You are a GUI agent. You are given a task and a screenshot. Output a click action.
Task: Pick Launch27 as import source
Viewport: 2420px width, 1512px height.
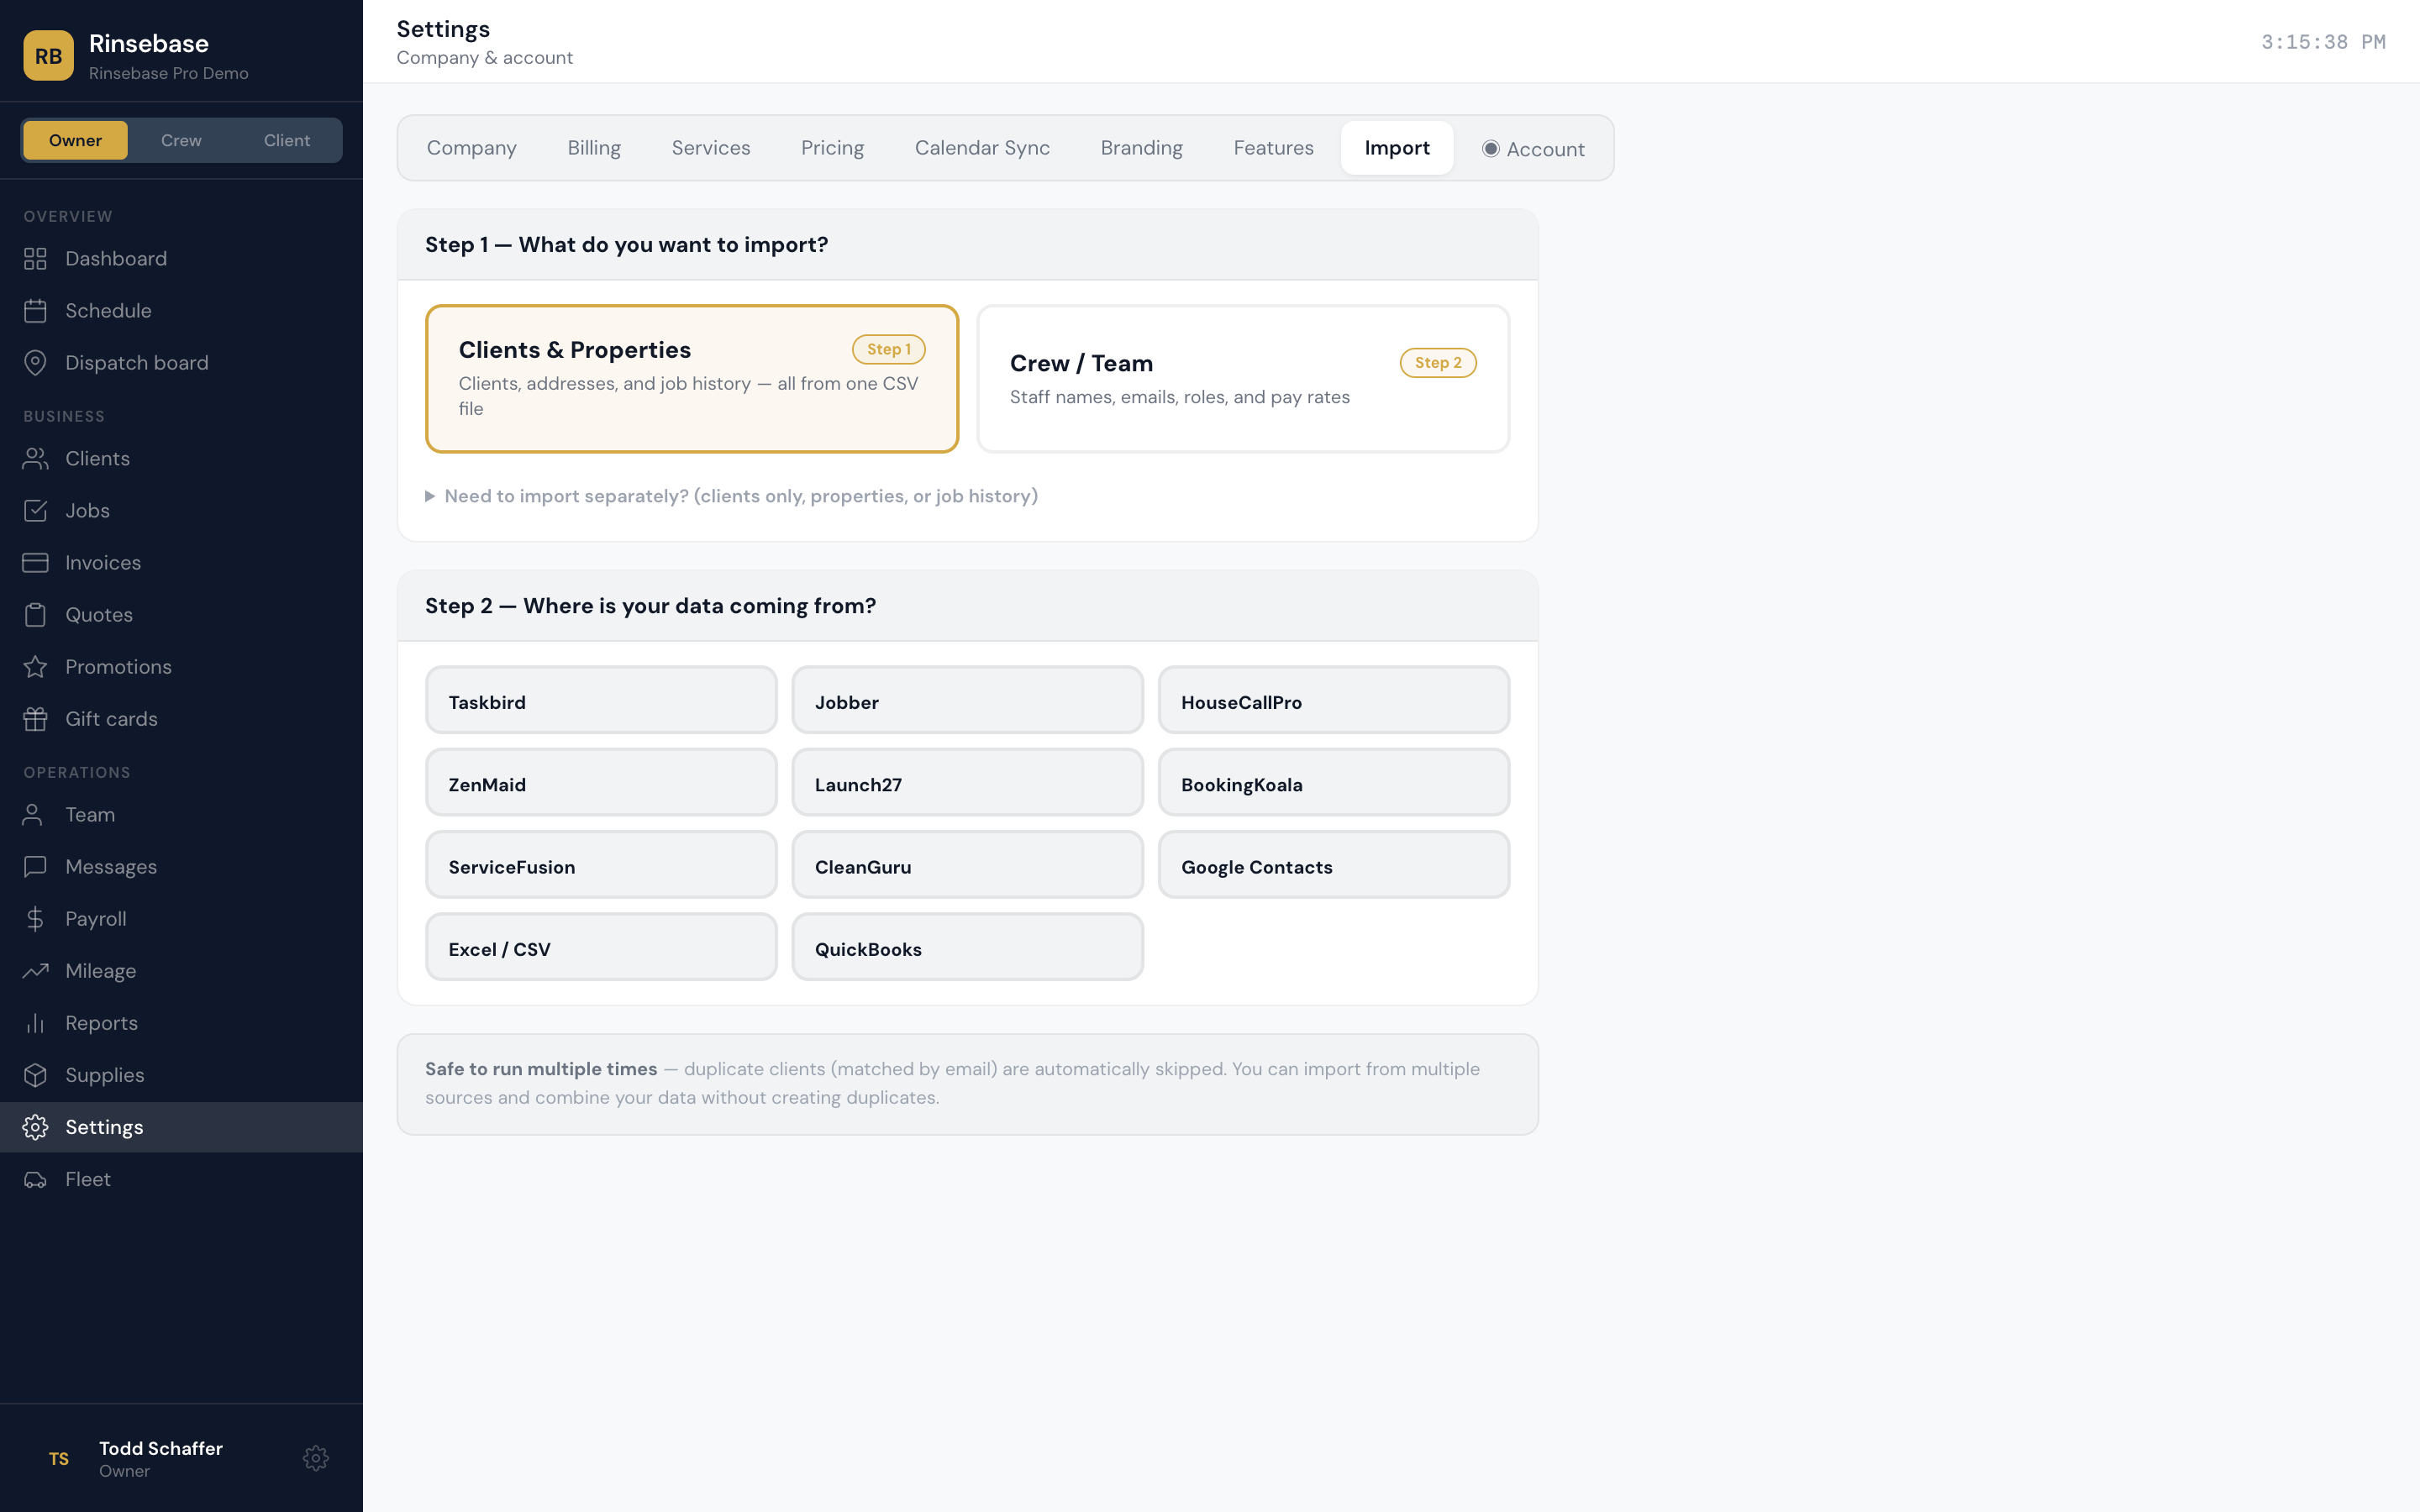click(967, 782)
